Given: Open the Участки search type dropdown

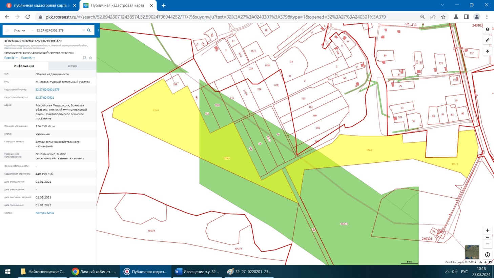Looking at the screenshot, I should pyautogui.click(x=23, y=30).
